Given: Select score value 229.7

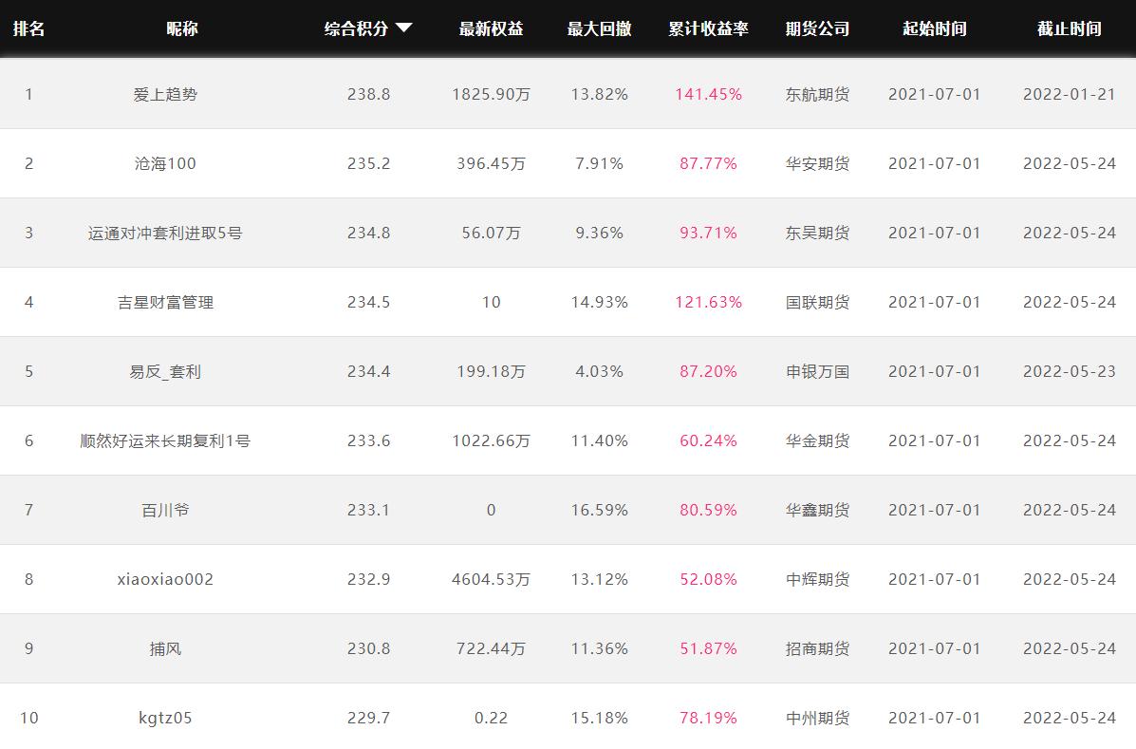Looking at the screenshot, I should click(x=369, y=718).
